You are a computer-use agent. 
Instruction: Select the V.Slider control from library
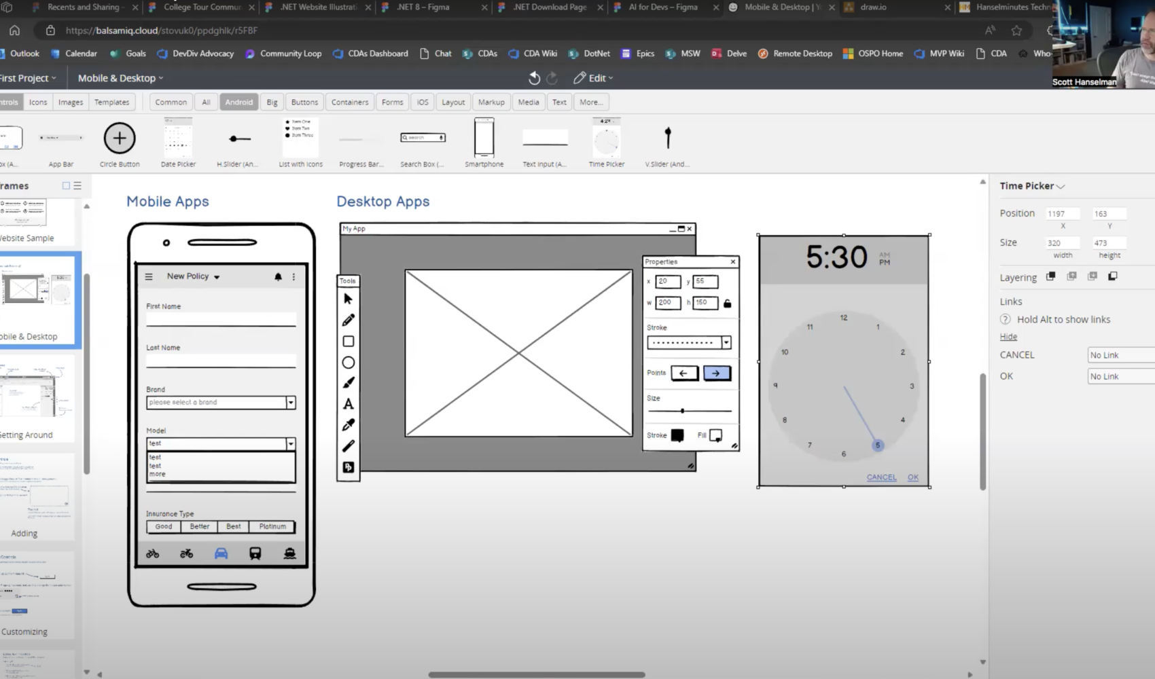point(667,139)
